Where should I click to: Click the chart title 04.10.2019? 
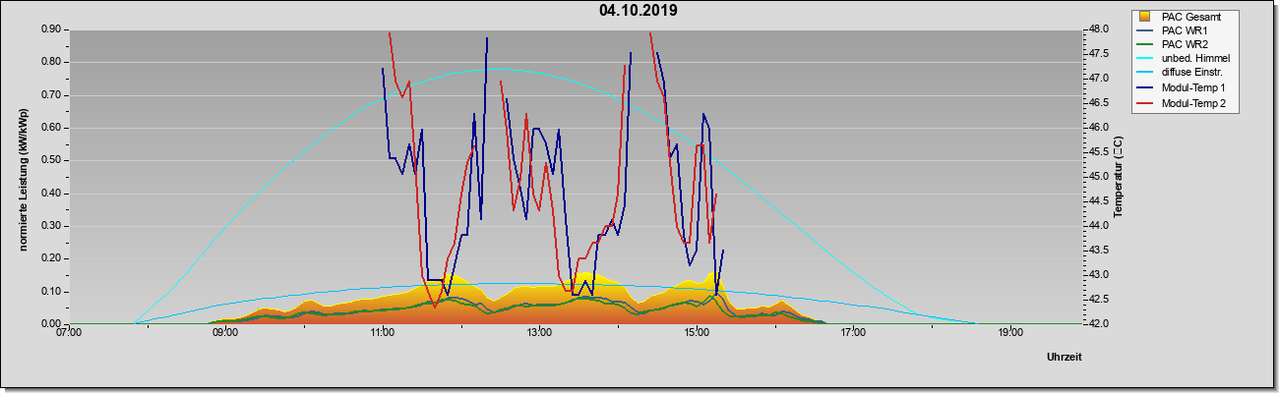[639, 11]
